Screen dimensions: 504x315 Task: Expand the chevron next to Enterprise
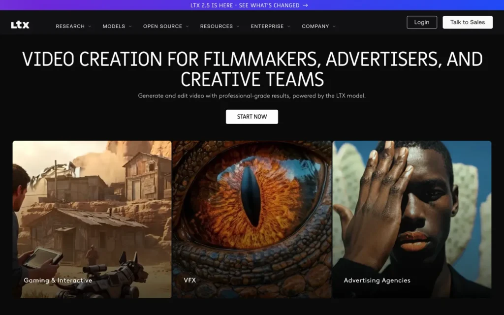[x=289, y=27]
